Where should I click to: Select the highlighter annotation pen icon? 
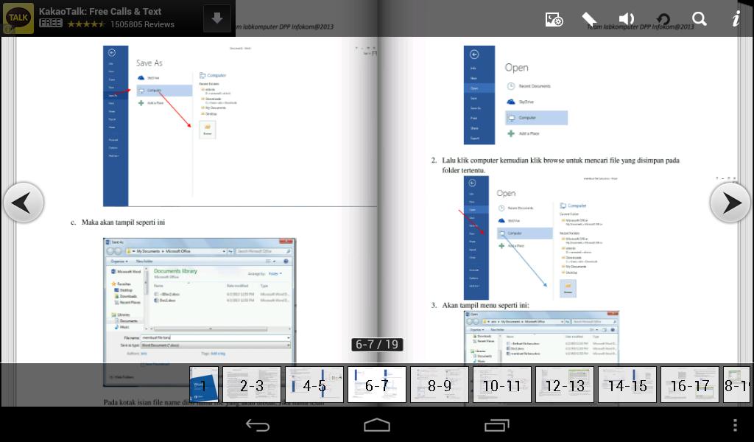[589, 19]
